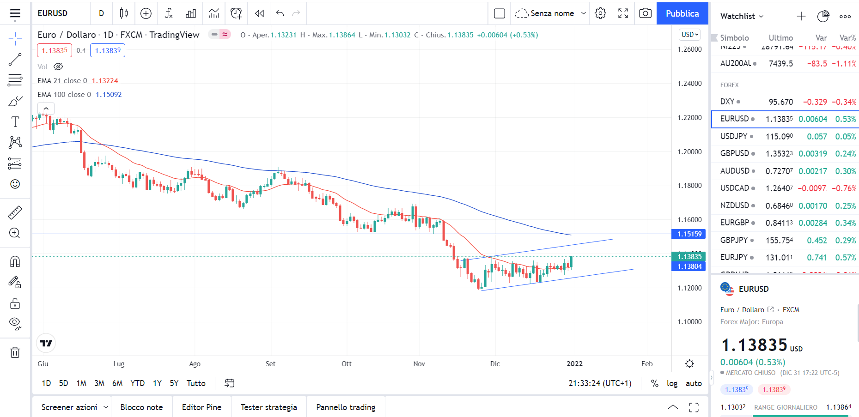Select the crosshair cursor tool
Image resolution: width=859 pixels, height=417 pixels.
(15, 39)
